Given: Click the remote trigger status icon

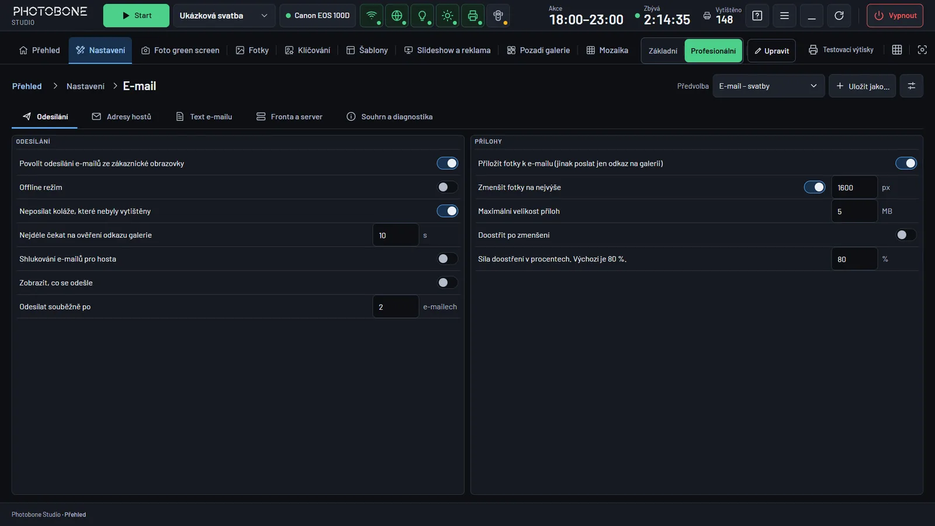Looking at the screenshot, I should 498,16.
